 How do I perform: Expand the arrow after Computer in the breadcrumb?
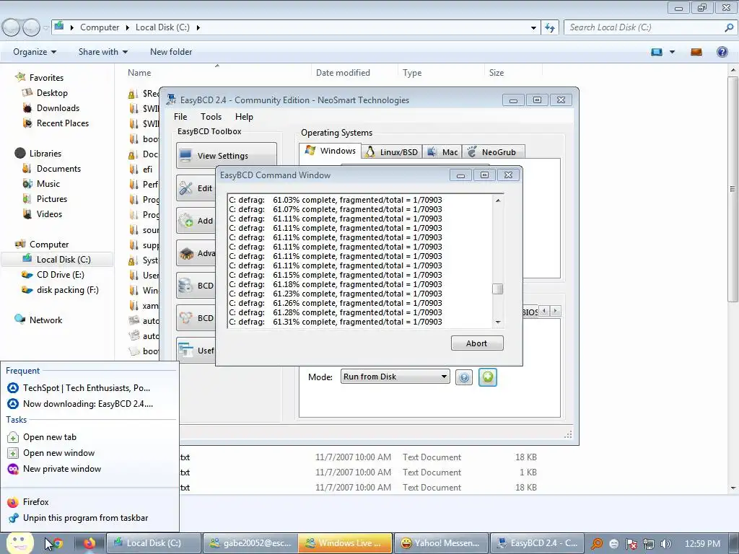(127, 28)
